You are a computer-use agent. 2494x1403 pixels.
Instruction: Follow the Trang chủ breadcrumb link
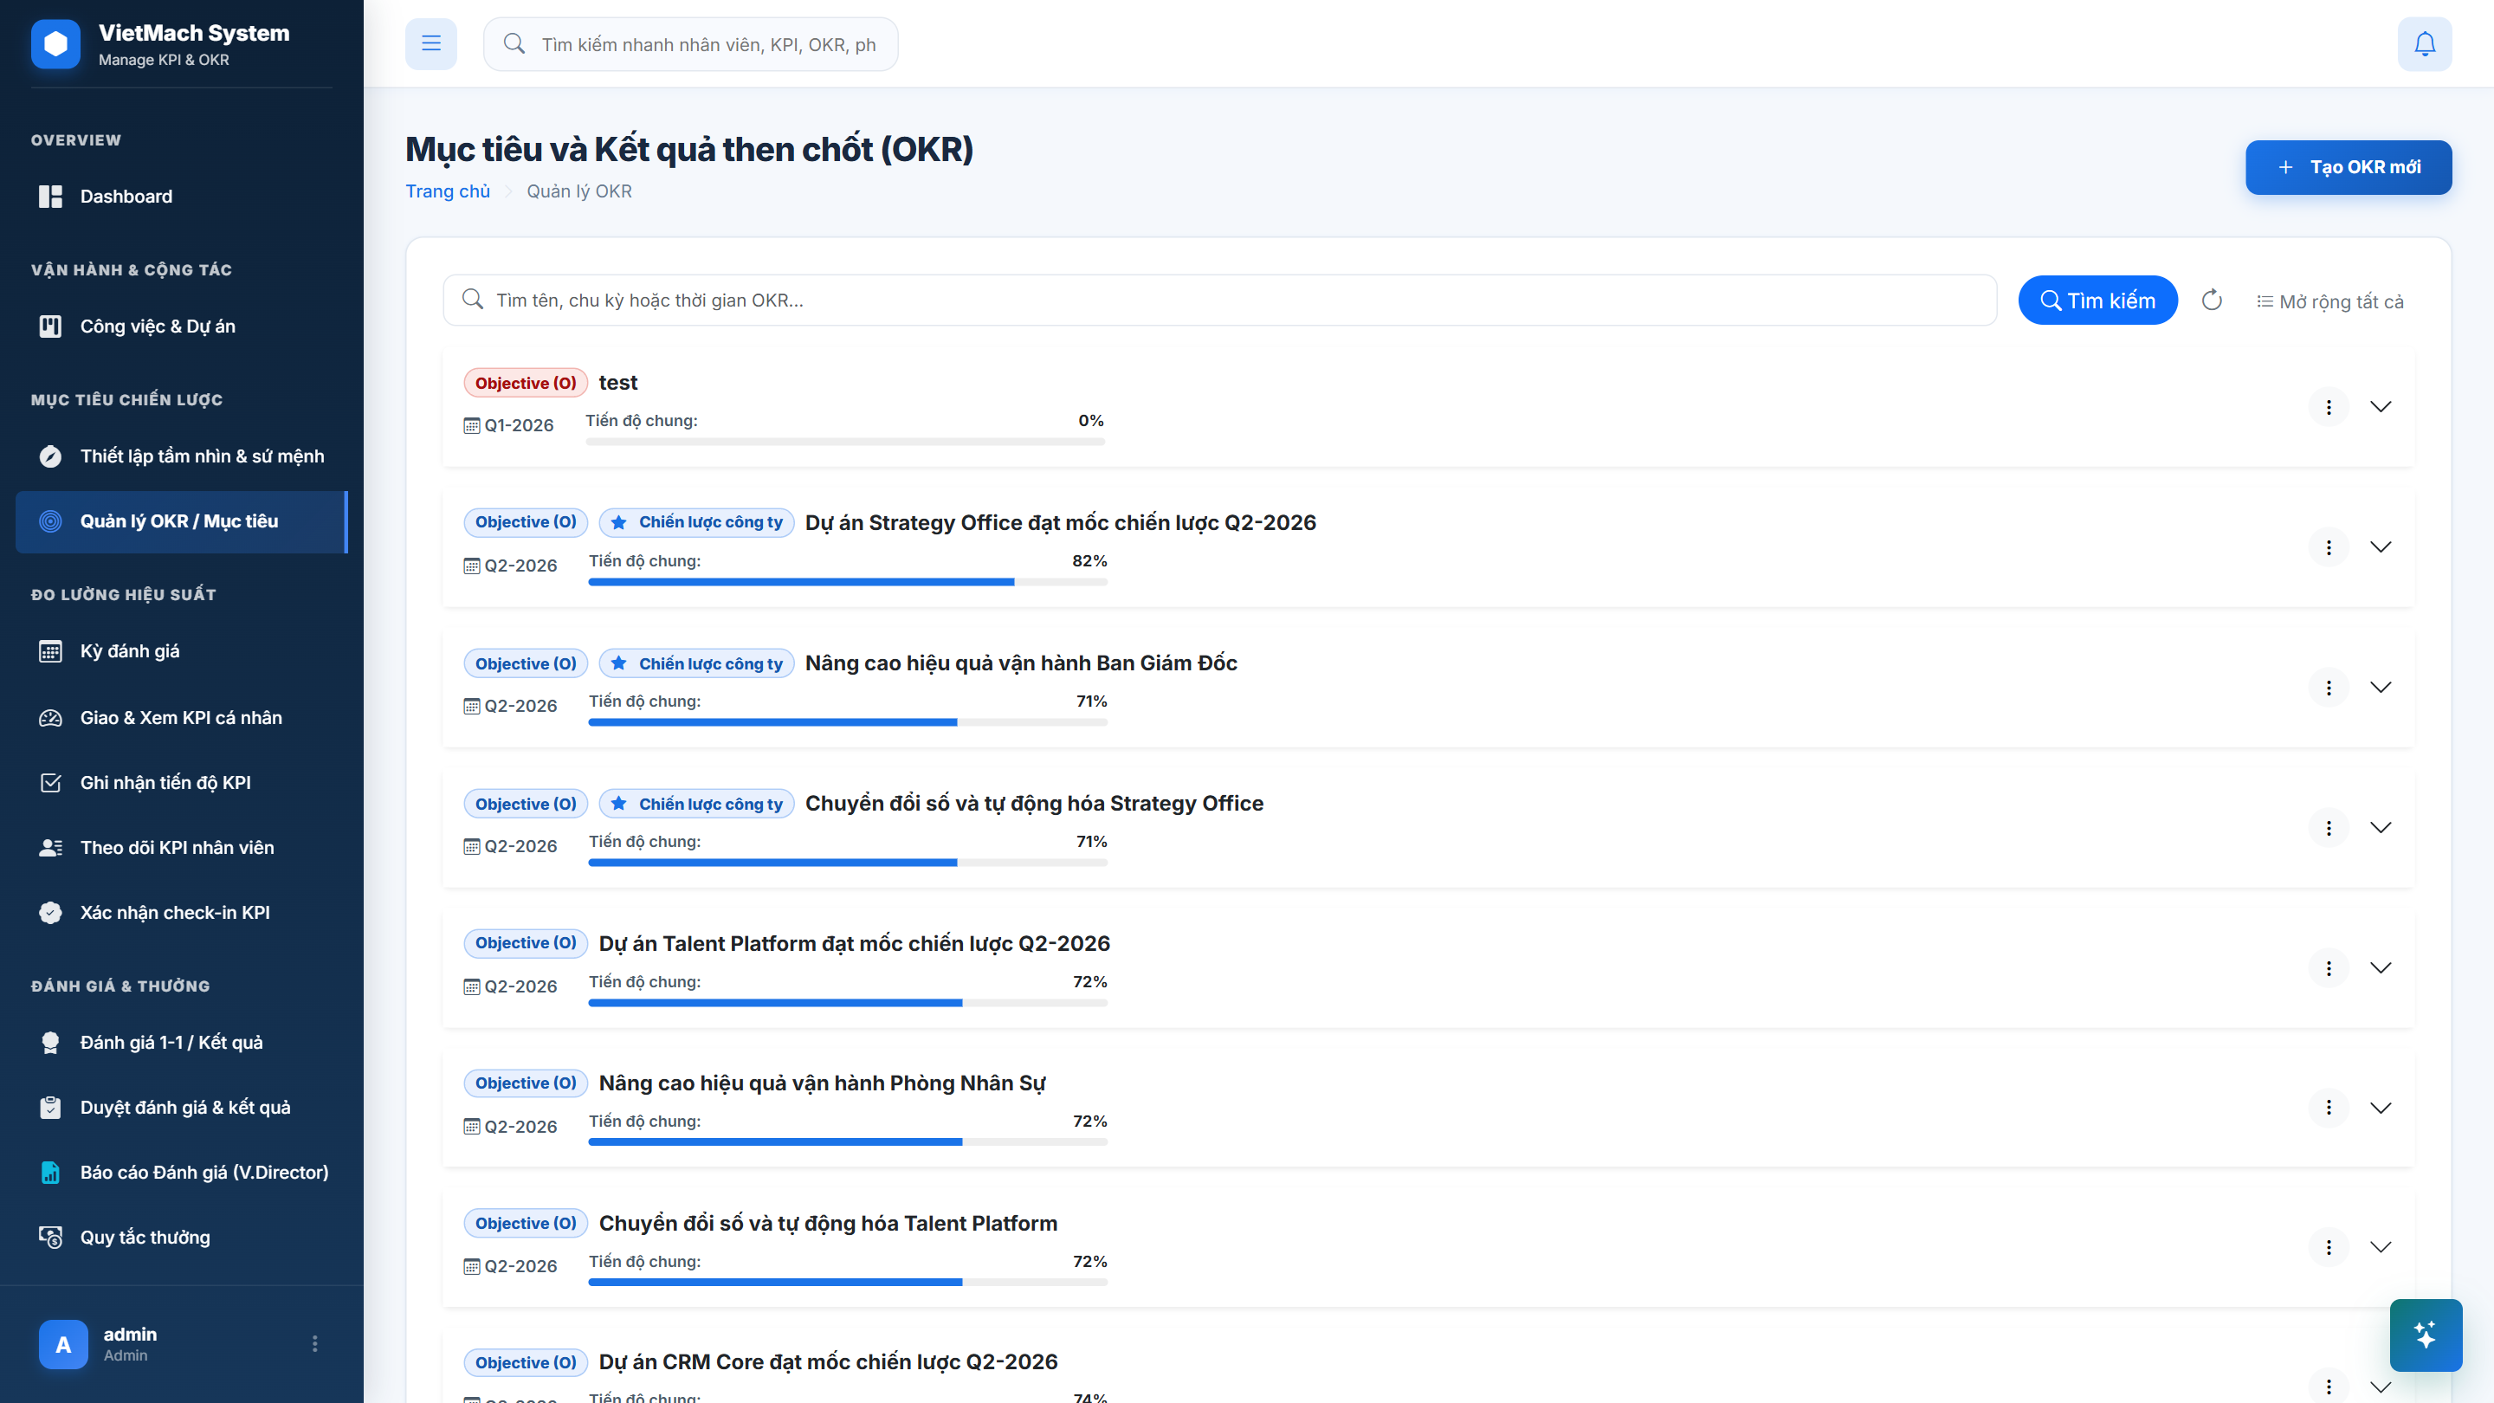448,191
